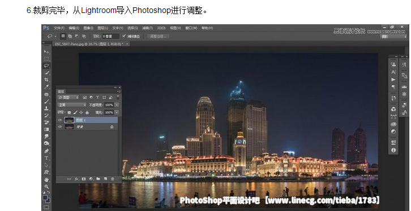This screenshot has height=211, width=411.
Task: Select the Path Selection arrow tool
Action: 46,165
